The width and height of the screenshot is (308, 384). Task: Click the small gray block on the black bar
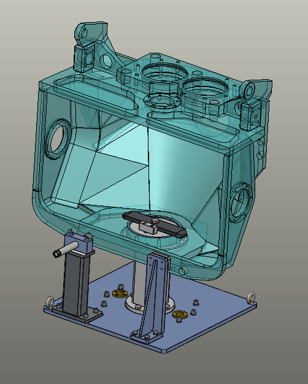[148, 227]
